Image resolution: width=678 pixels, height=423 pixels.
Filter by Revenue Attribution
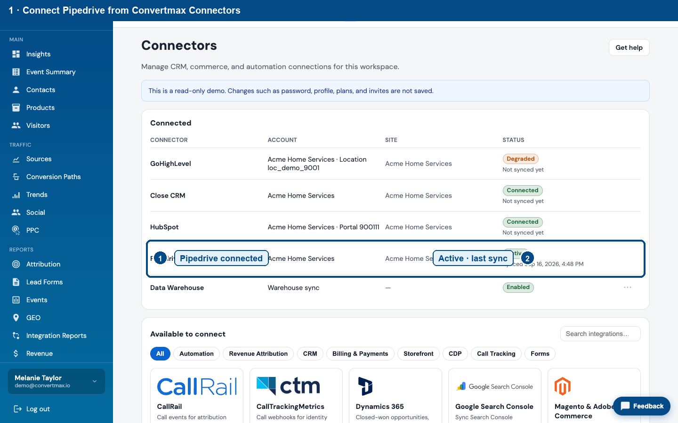click(258, 354)
